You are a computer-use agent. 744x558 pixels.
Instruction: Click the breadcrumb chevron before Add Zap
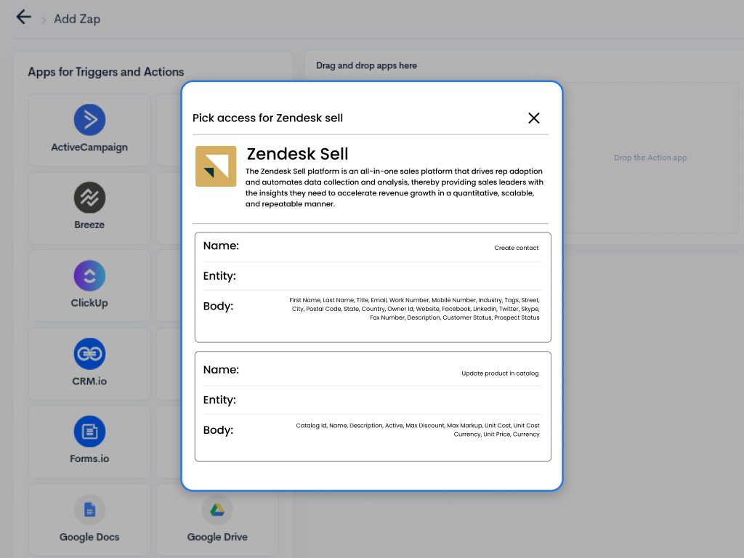(44, 20)
